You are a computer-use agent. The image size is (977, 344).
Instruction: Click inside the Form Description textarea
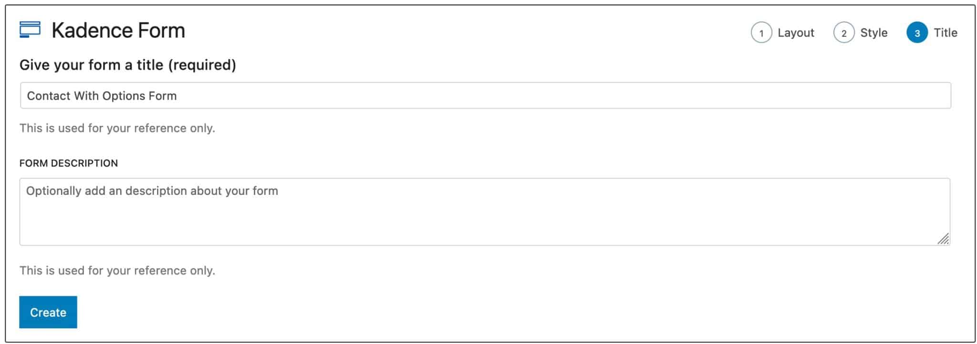coord(485,212)
